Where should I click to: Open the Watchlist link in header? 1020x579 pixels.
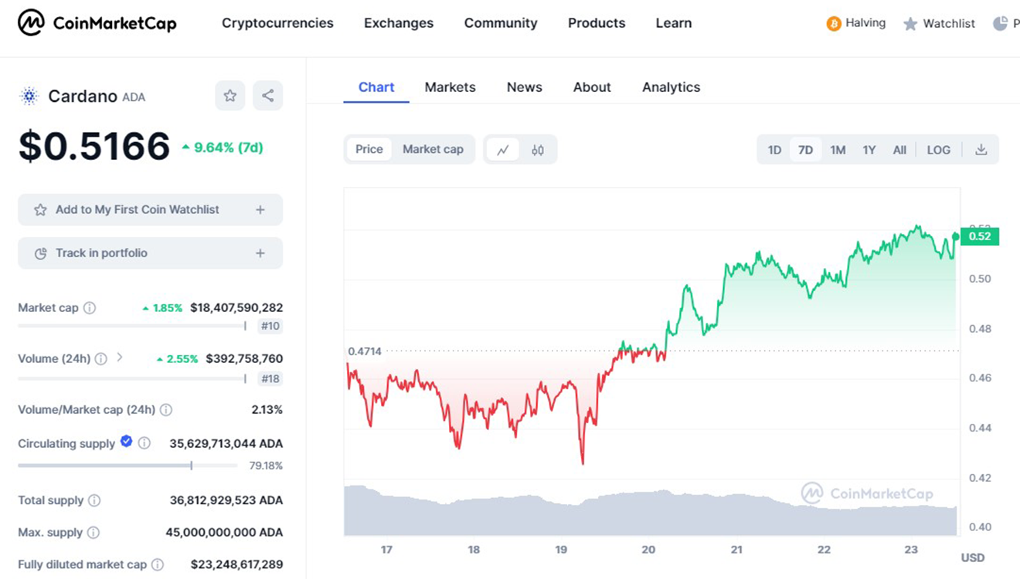coord(940,24)
